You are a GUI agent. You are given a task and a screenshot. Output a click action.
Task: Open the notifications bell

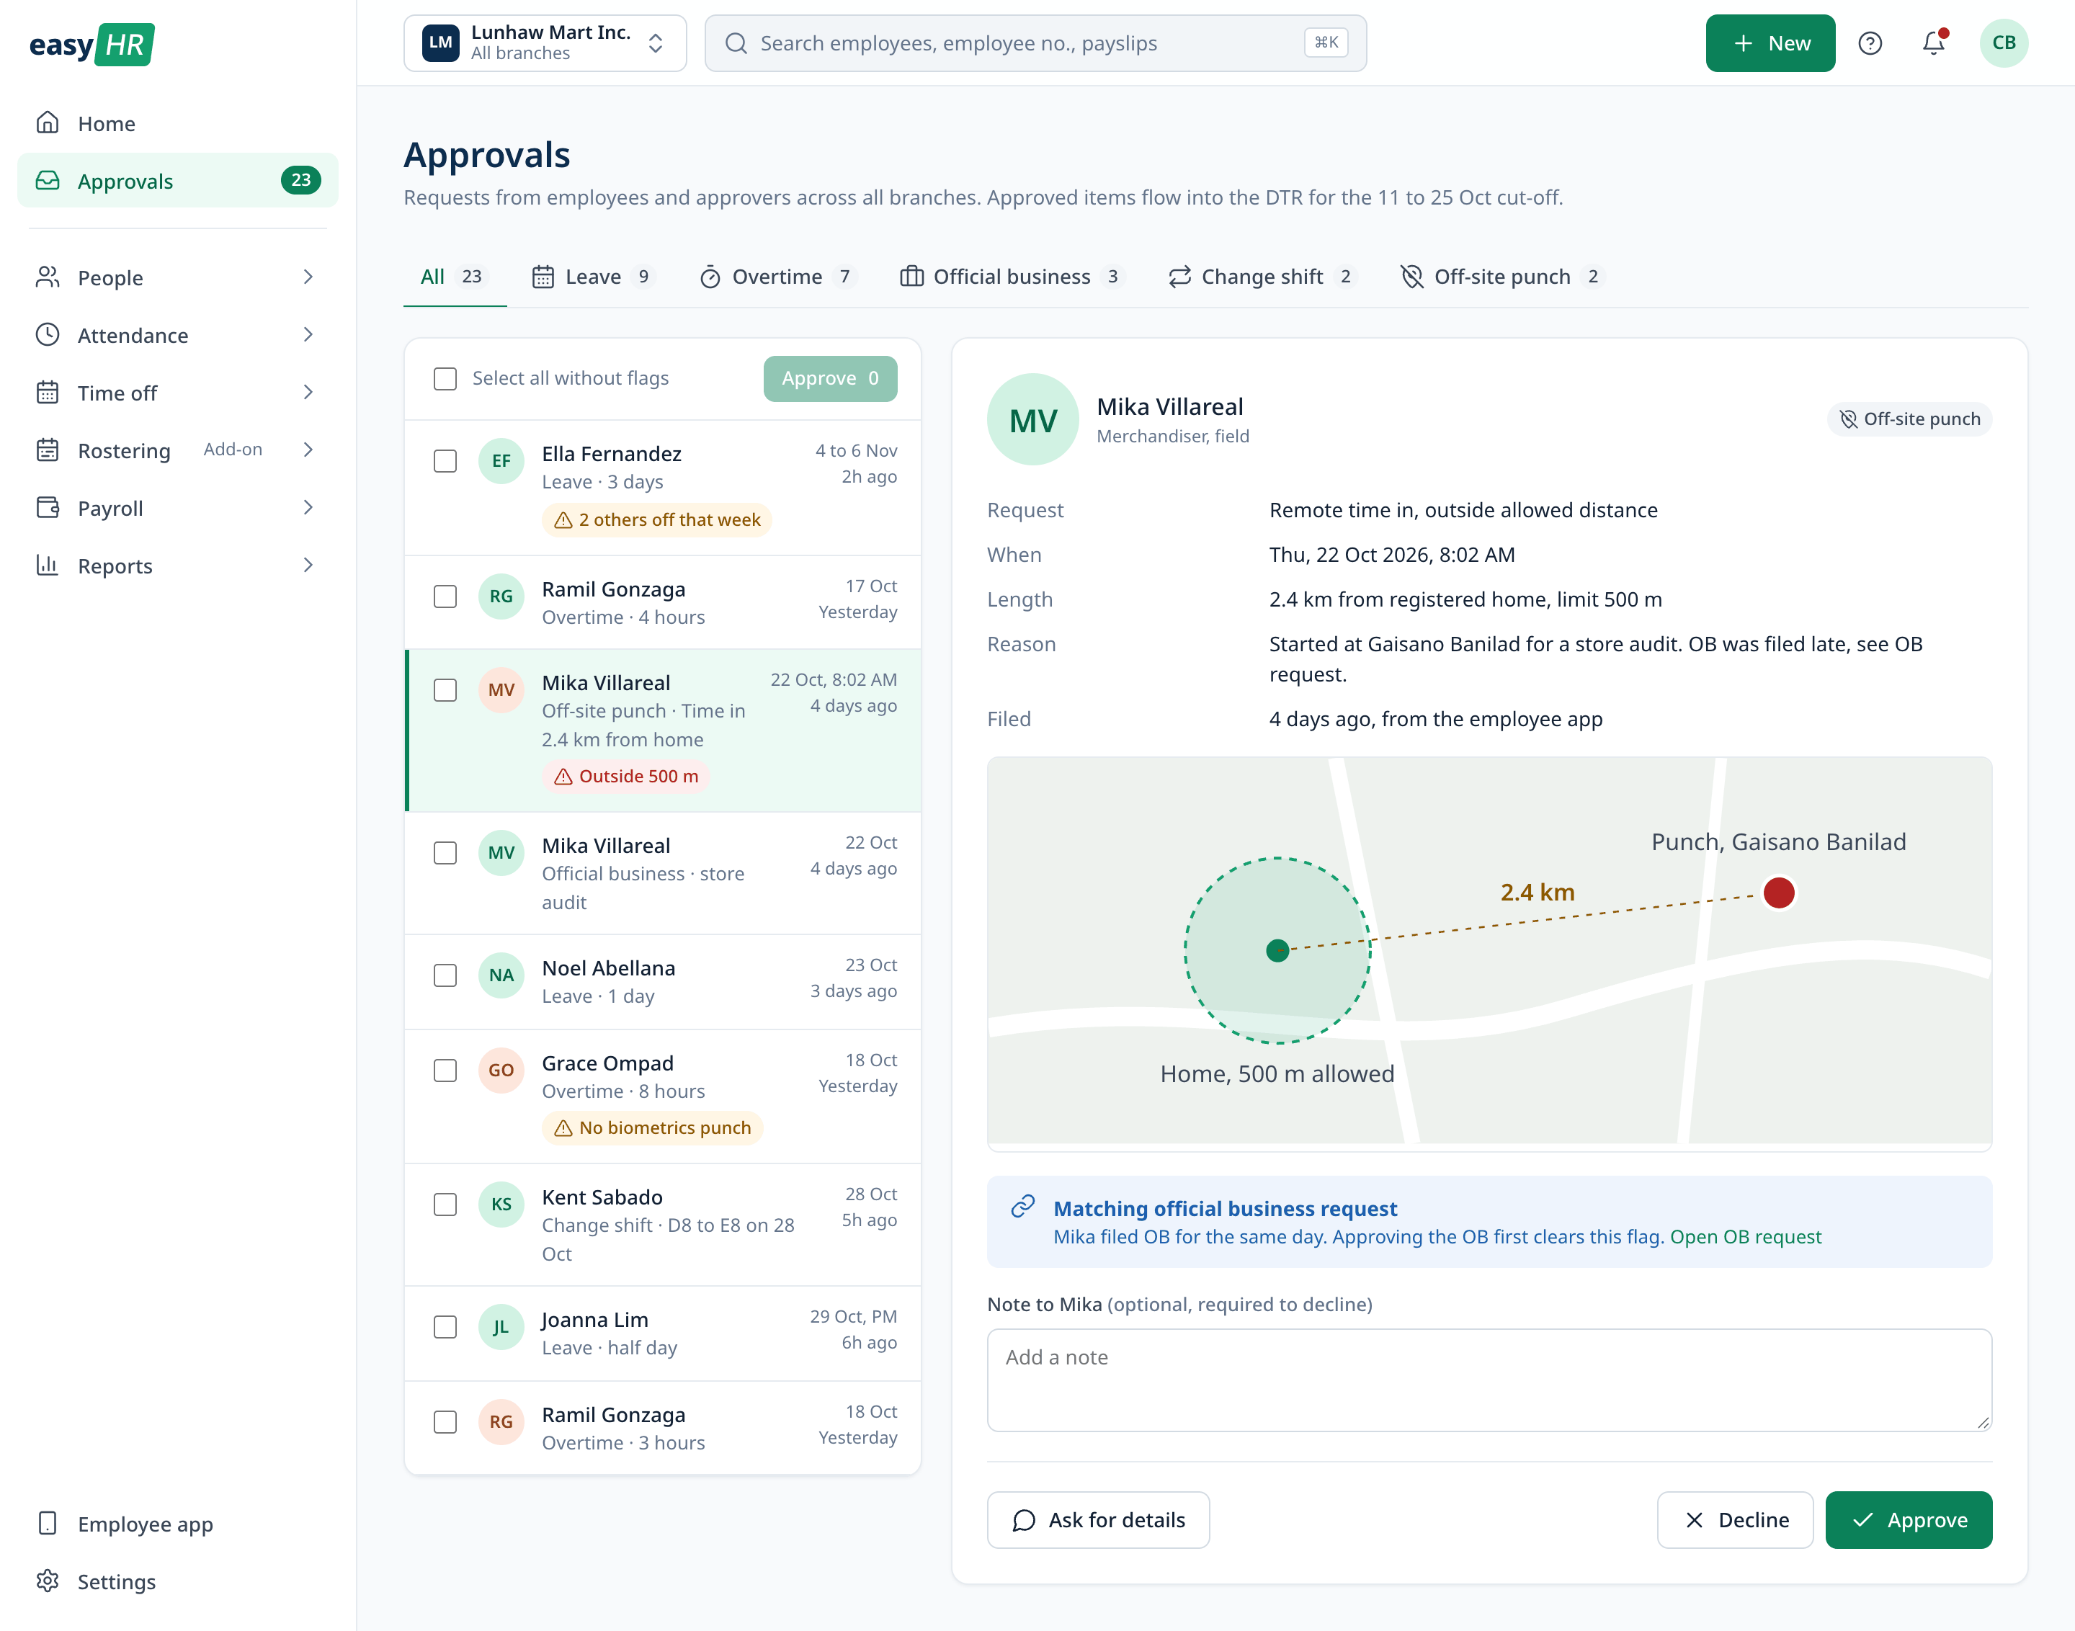[x=1935, y=43]
